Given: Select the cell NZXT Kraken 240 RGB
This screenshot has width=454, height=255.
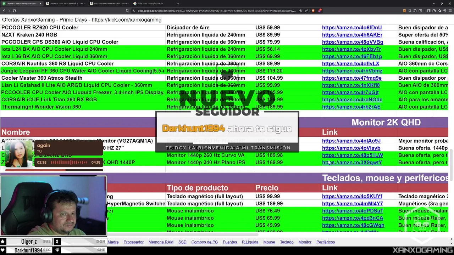Looking at the screenshot, I should pyautogui.click(x=83, y=35).
